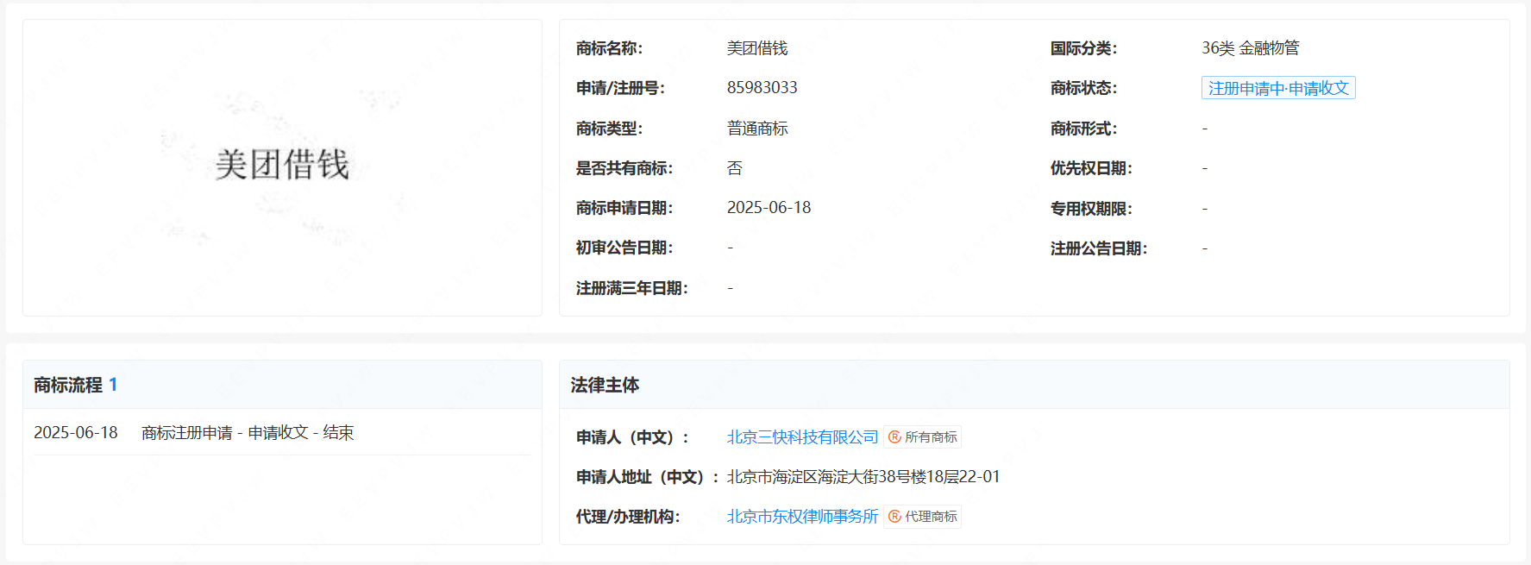Click the application date 2025-06-18 value
Screen dimensions: 1531x565
click(769, 208)
